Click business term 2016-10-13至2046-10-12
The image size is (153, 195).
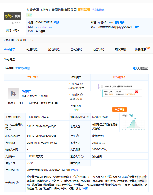click(x=42, y=143)
